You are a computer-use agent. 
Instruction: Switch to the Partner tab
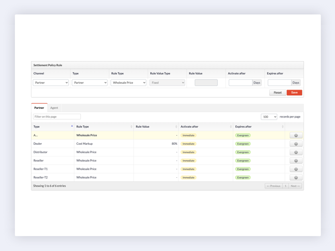39,108
